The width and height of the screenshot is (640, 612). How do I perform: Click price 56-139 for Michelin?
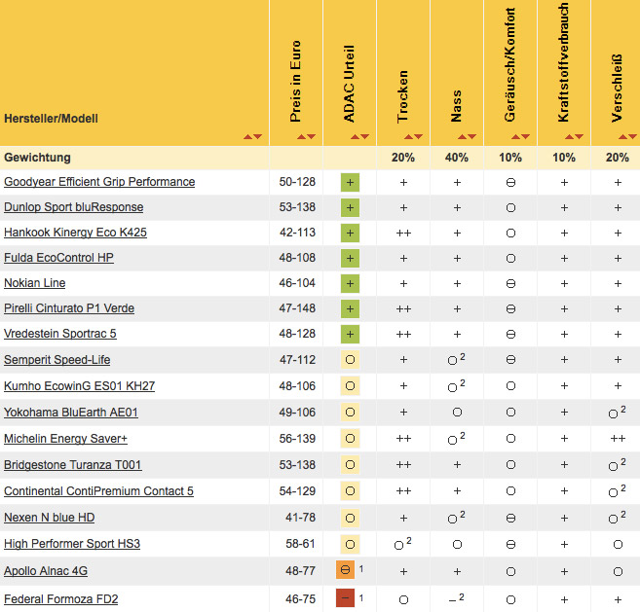point(297,438)
